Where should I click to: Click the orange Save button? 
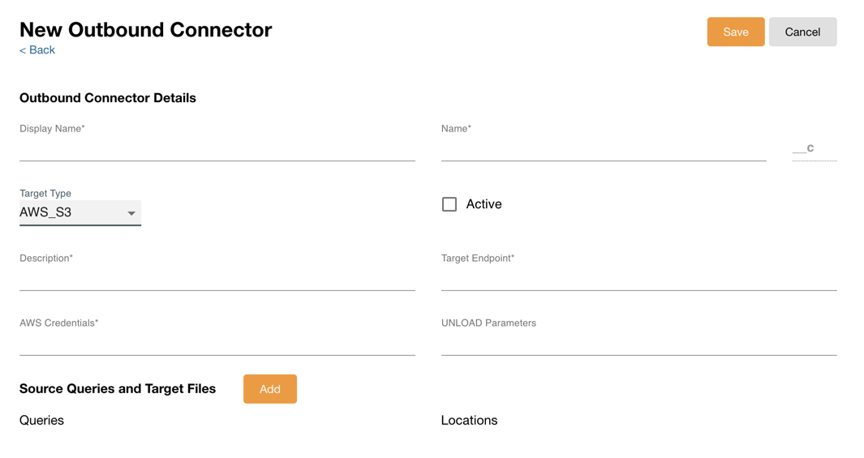point(735,32)
